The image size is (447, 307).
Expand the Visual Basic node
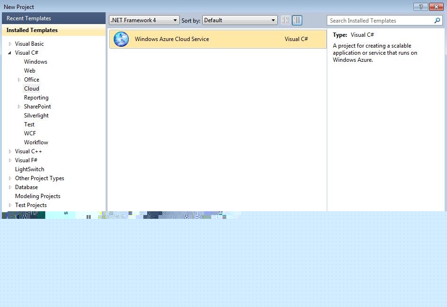coord(10,44)
